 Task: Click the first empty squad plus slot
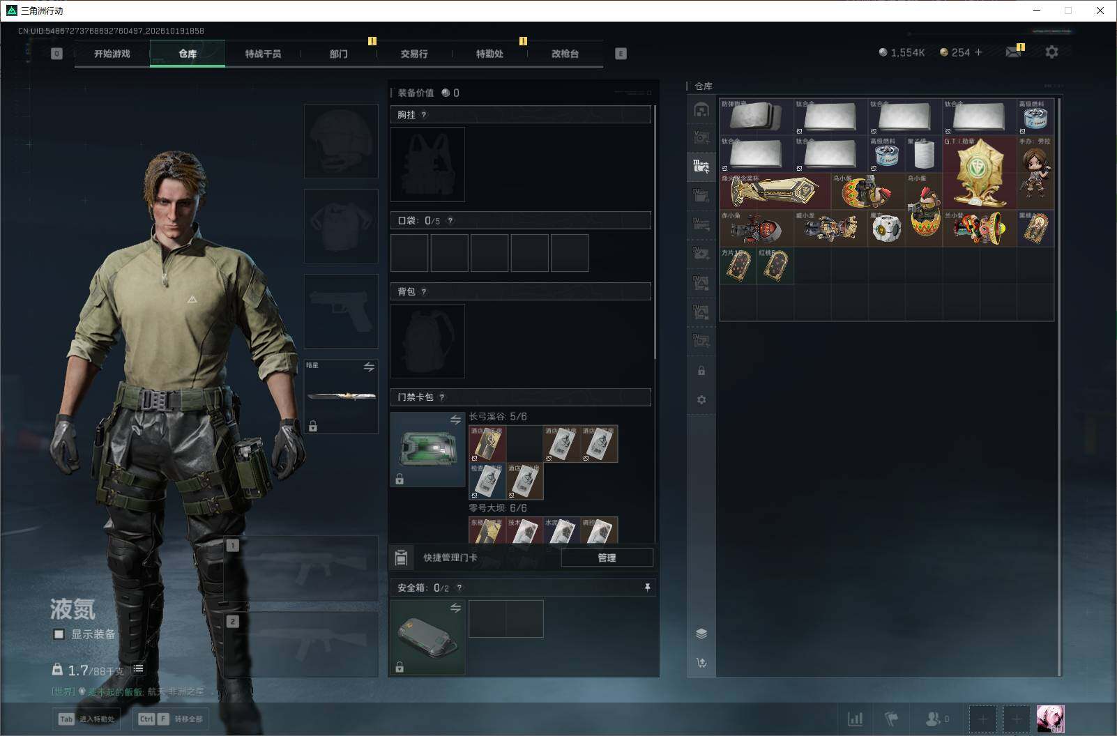pyautogui.click(x=982, y=719)
